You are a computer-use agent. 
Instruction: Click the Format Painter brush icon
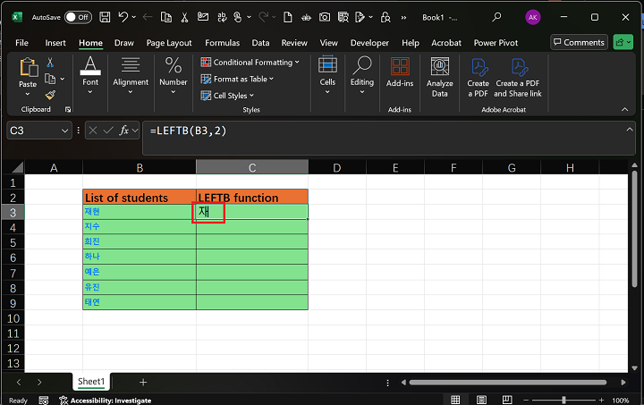click(x=50, y=93)
